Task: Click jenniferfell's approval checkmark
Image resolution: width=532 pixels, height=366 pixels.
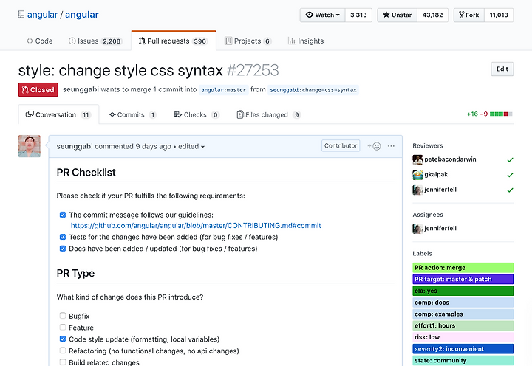Action: 510,190
